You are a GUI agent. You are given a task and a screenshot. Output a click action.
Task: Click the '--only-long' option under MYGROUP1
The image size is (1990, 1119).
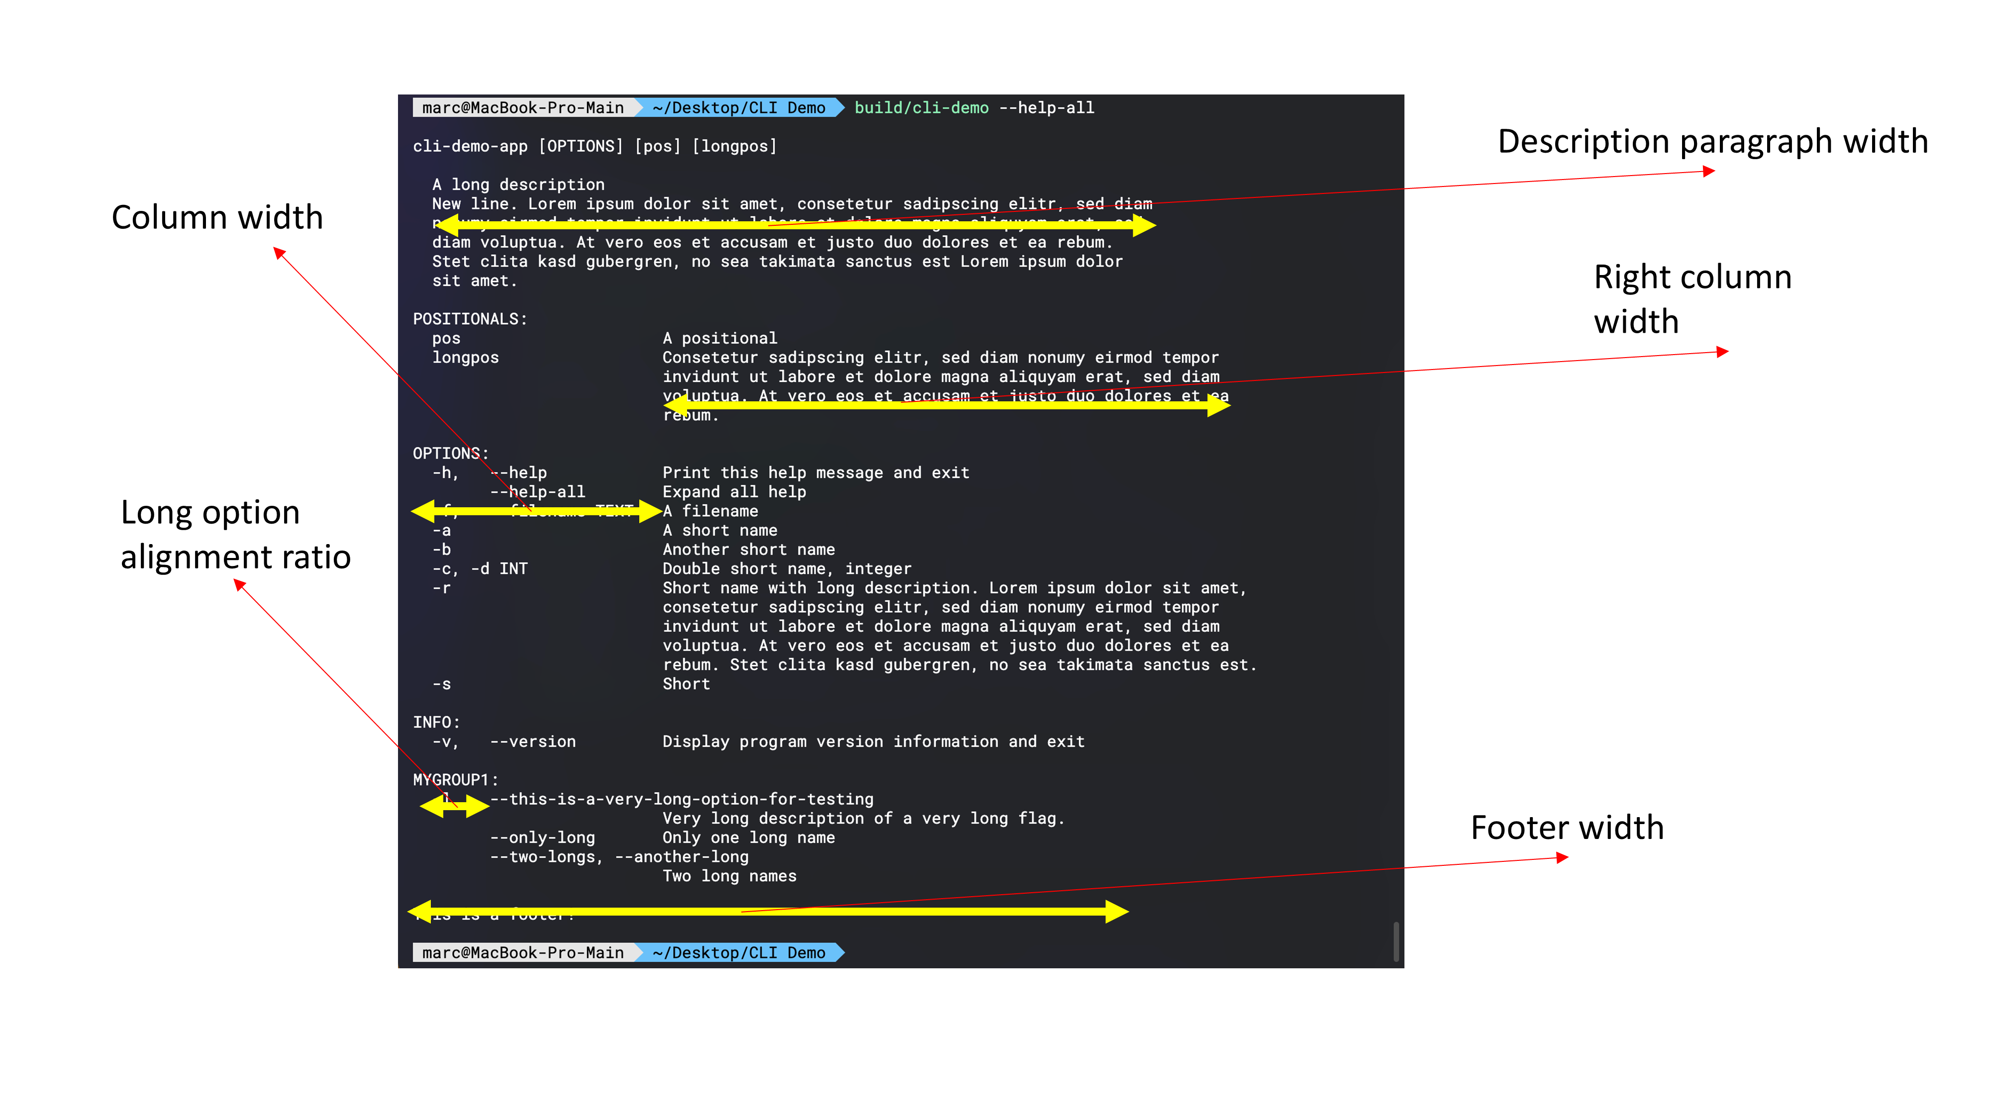542,837
